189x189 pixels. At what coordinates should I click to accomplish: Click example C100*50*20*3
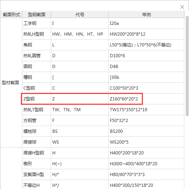124,88
